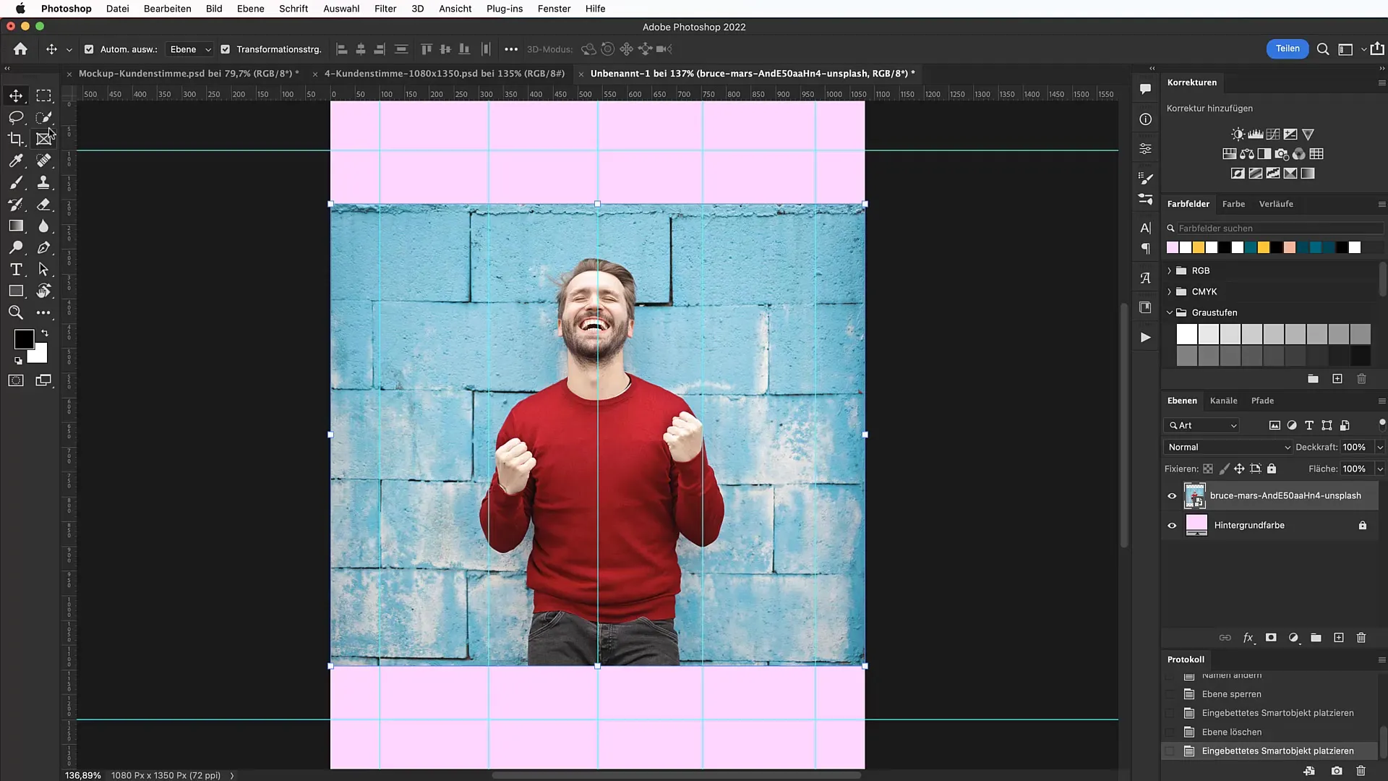Select the Type tool

[x=16, y=269]
